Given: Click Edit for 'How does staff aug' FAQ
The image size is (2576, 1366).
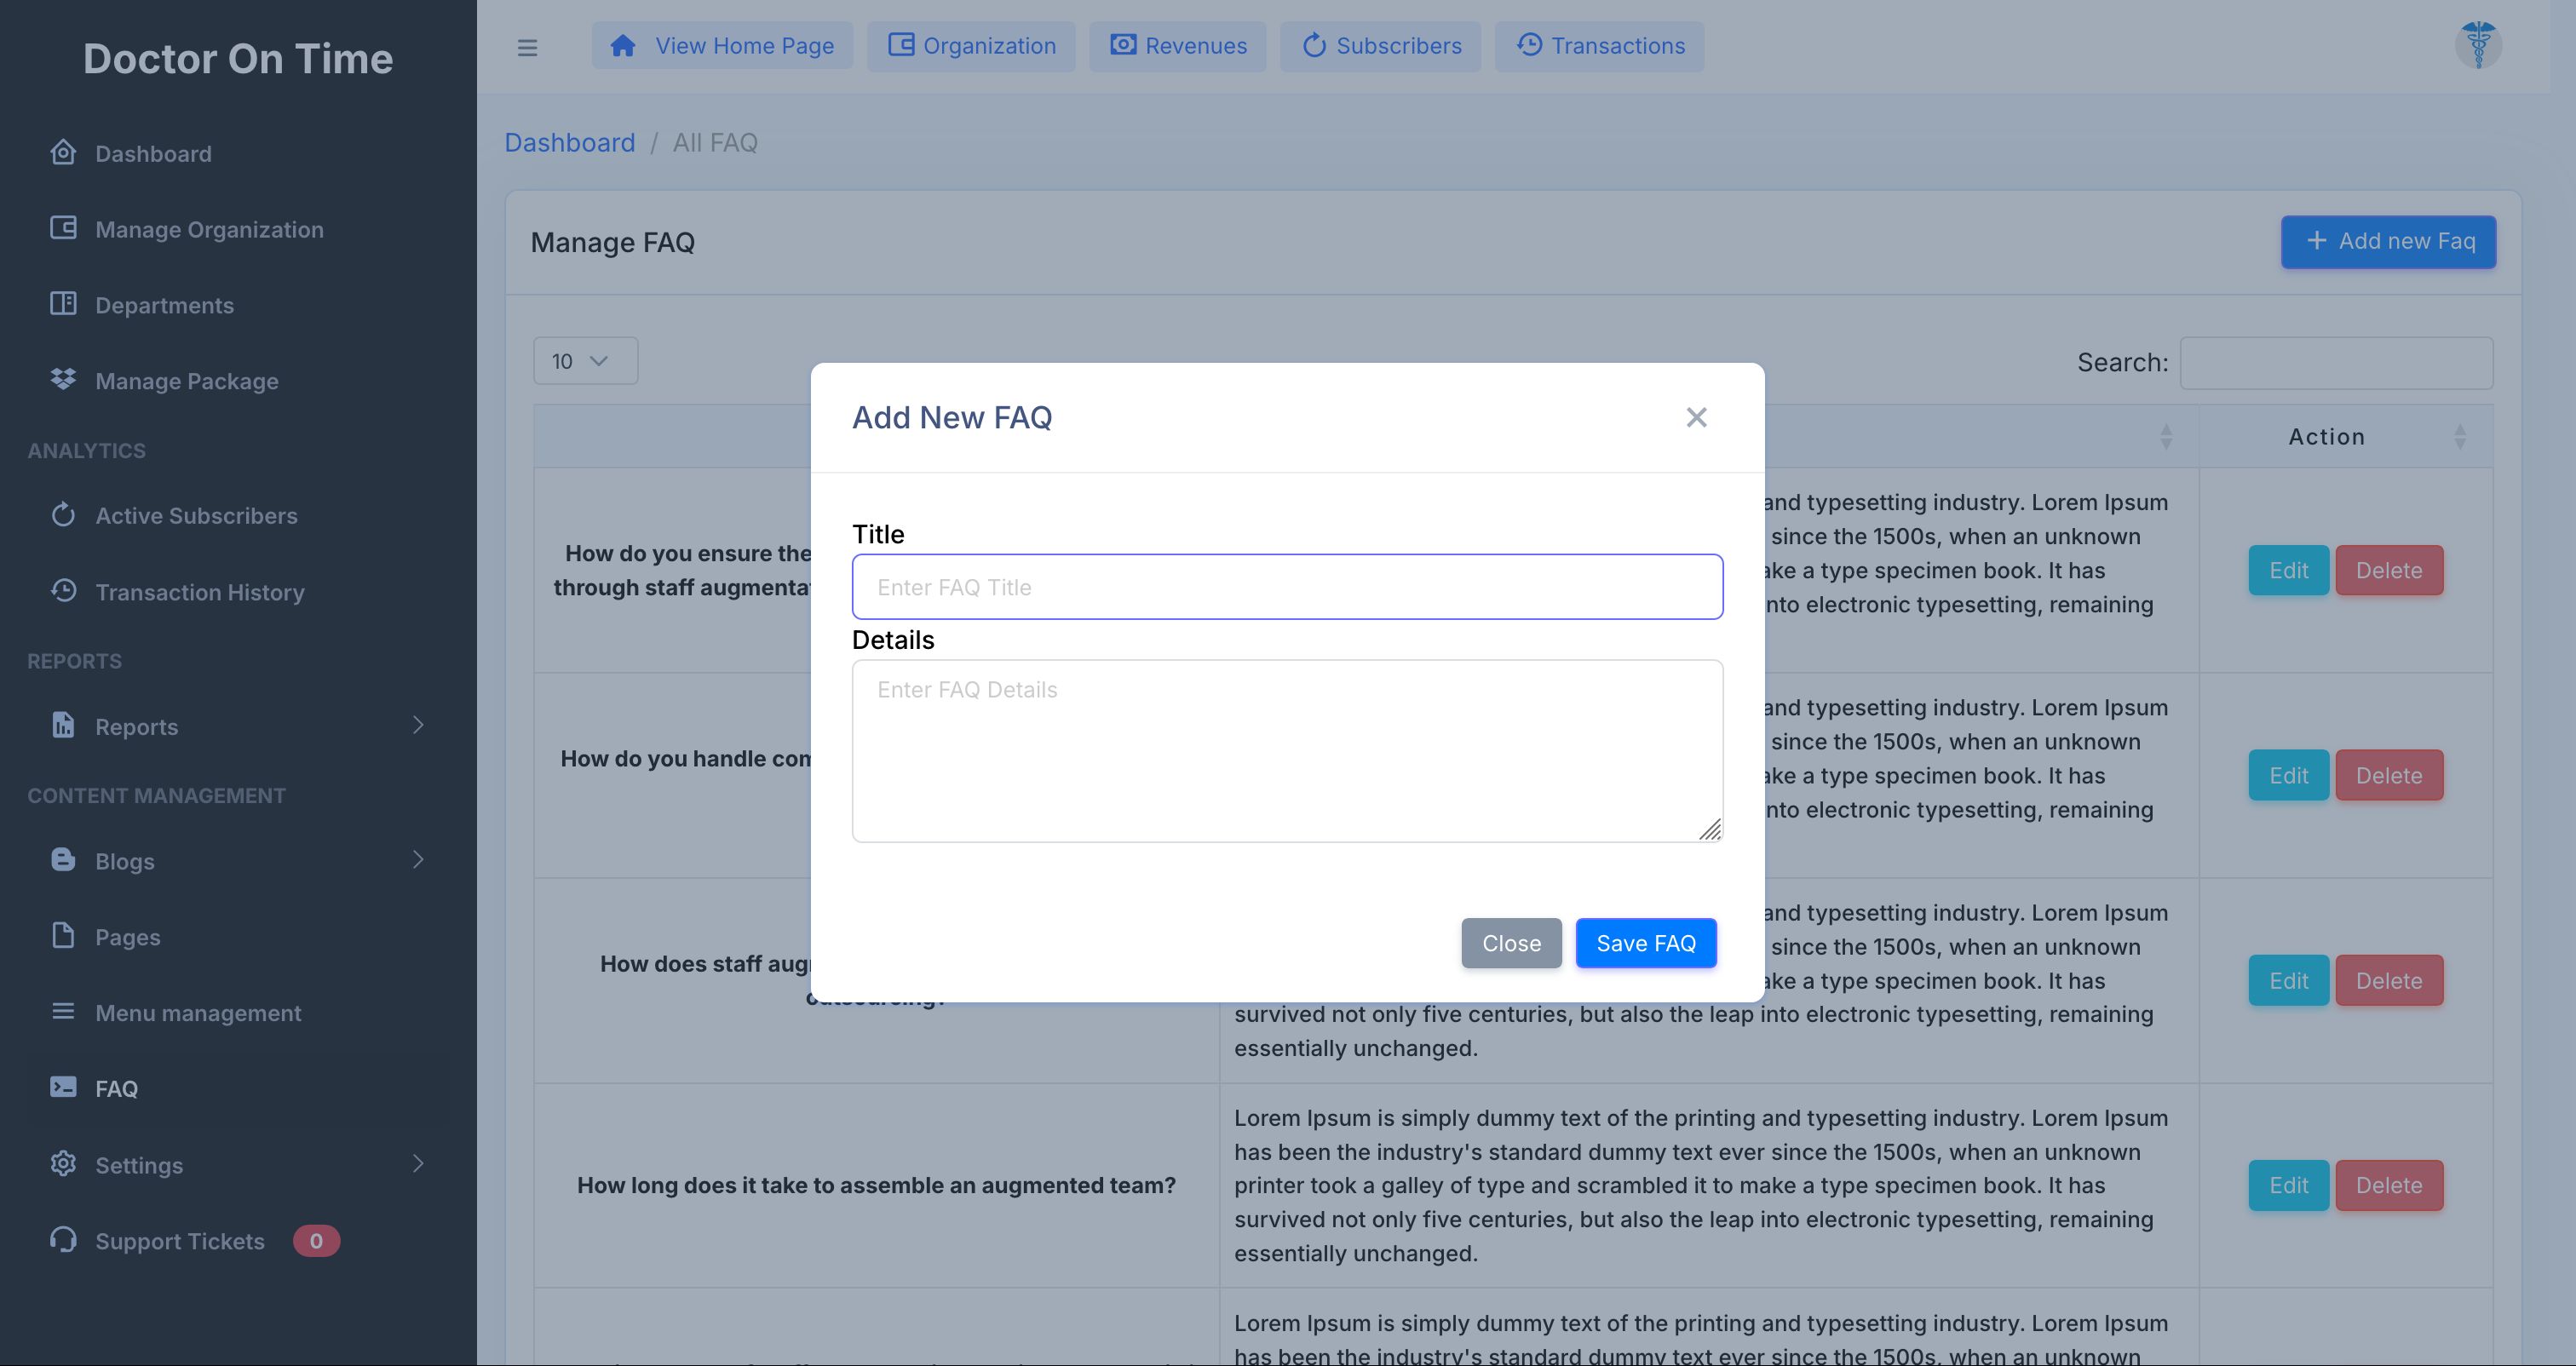Looking at the screenshot, I should click(x=2288, y=980).
